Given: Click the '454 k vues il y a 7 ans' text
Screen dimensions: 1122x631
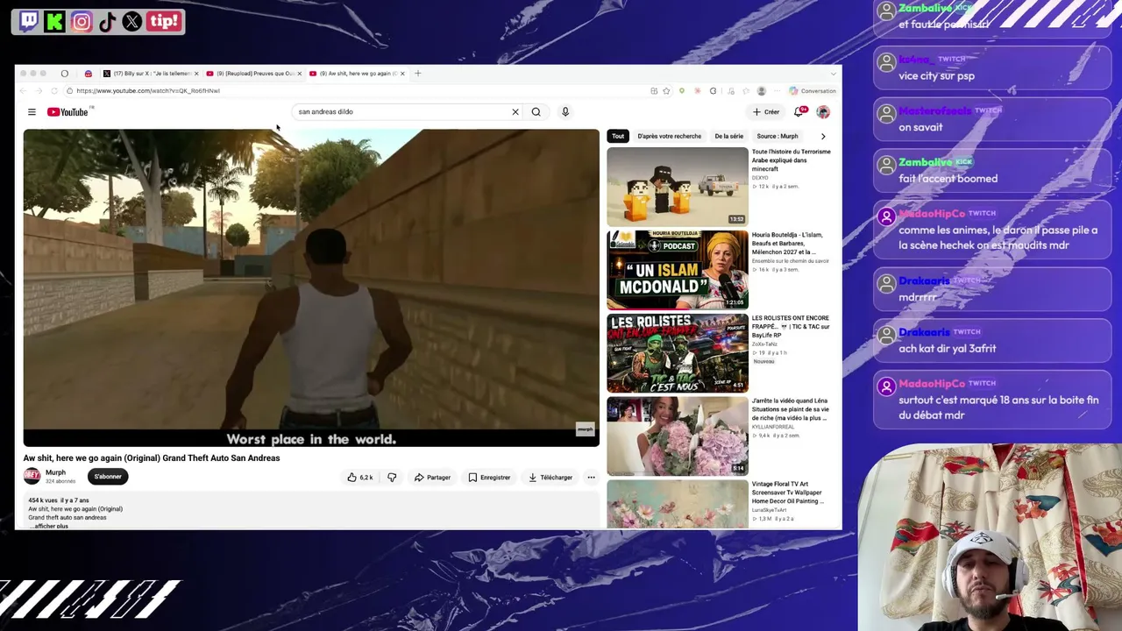Looking at the screenshot, I should pos(59,500).
